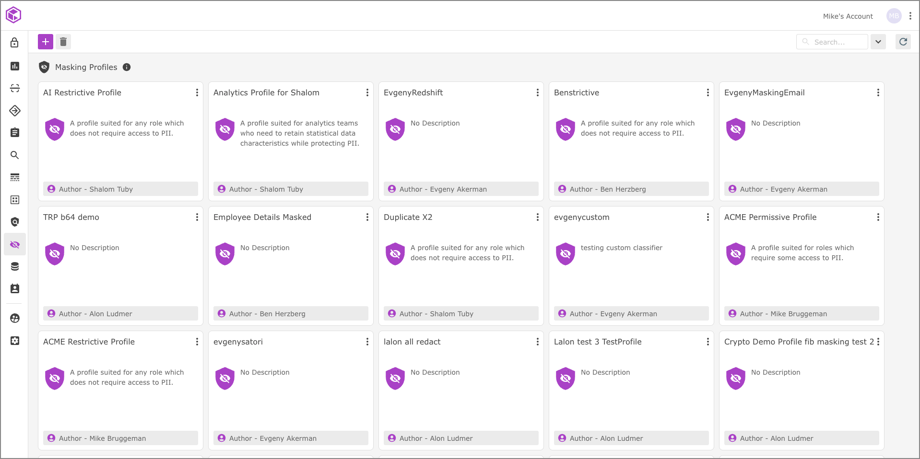Viewport: 920px width, 459px height.
Task: Open options menu for ACME Permissive Profile
Action: 878,217
